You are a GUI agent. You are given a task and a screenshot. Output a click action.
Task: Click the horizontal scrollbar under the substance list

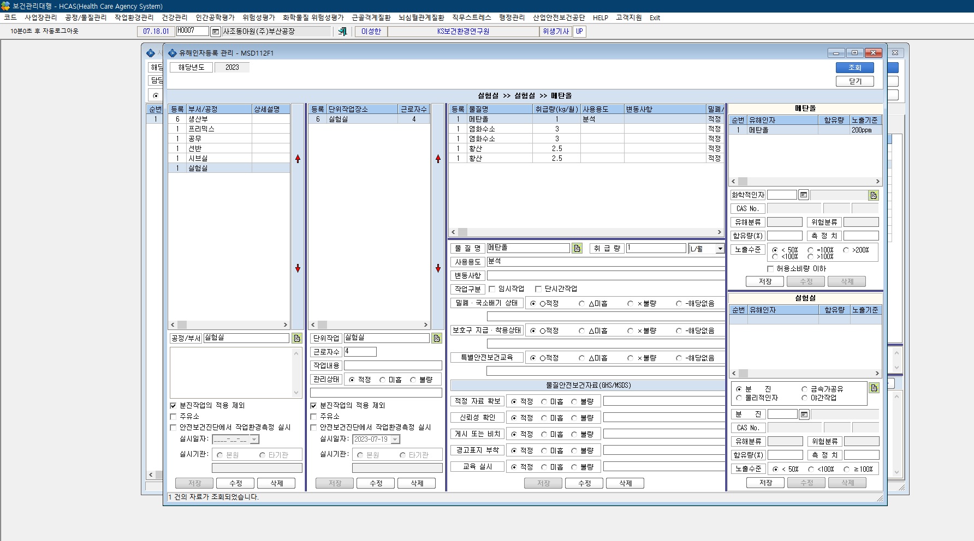587,232
